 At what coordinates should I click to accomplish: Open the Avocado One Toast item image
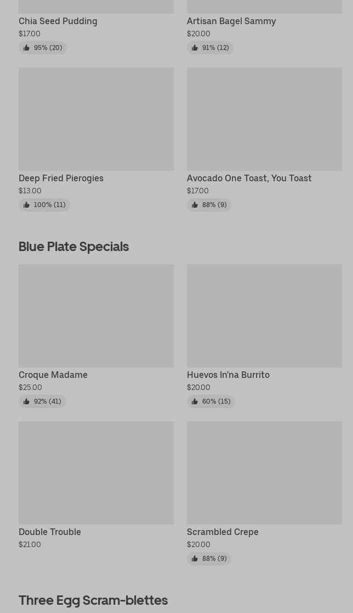[264, 119]
